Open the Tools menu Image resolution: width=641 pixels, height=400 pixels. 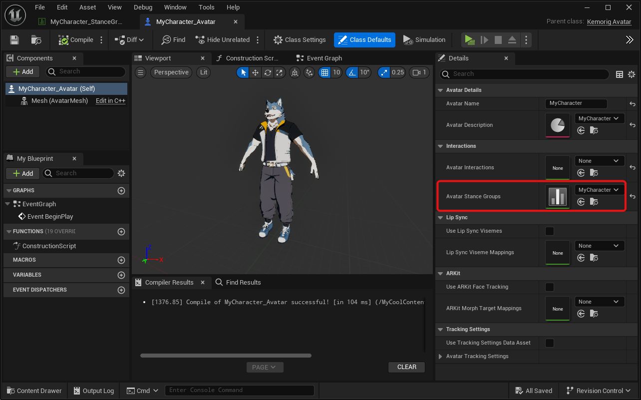tap(206, 7)
